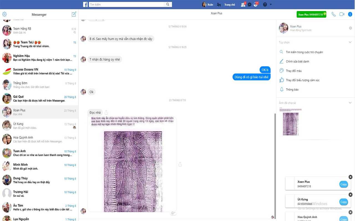355x221 pixels.
Task: Open Facebook notifications
Action: [x=255, y=4]
